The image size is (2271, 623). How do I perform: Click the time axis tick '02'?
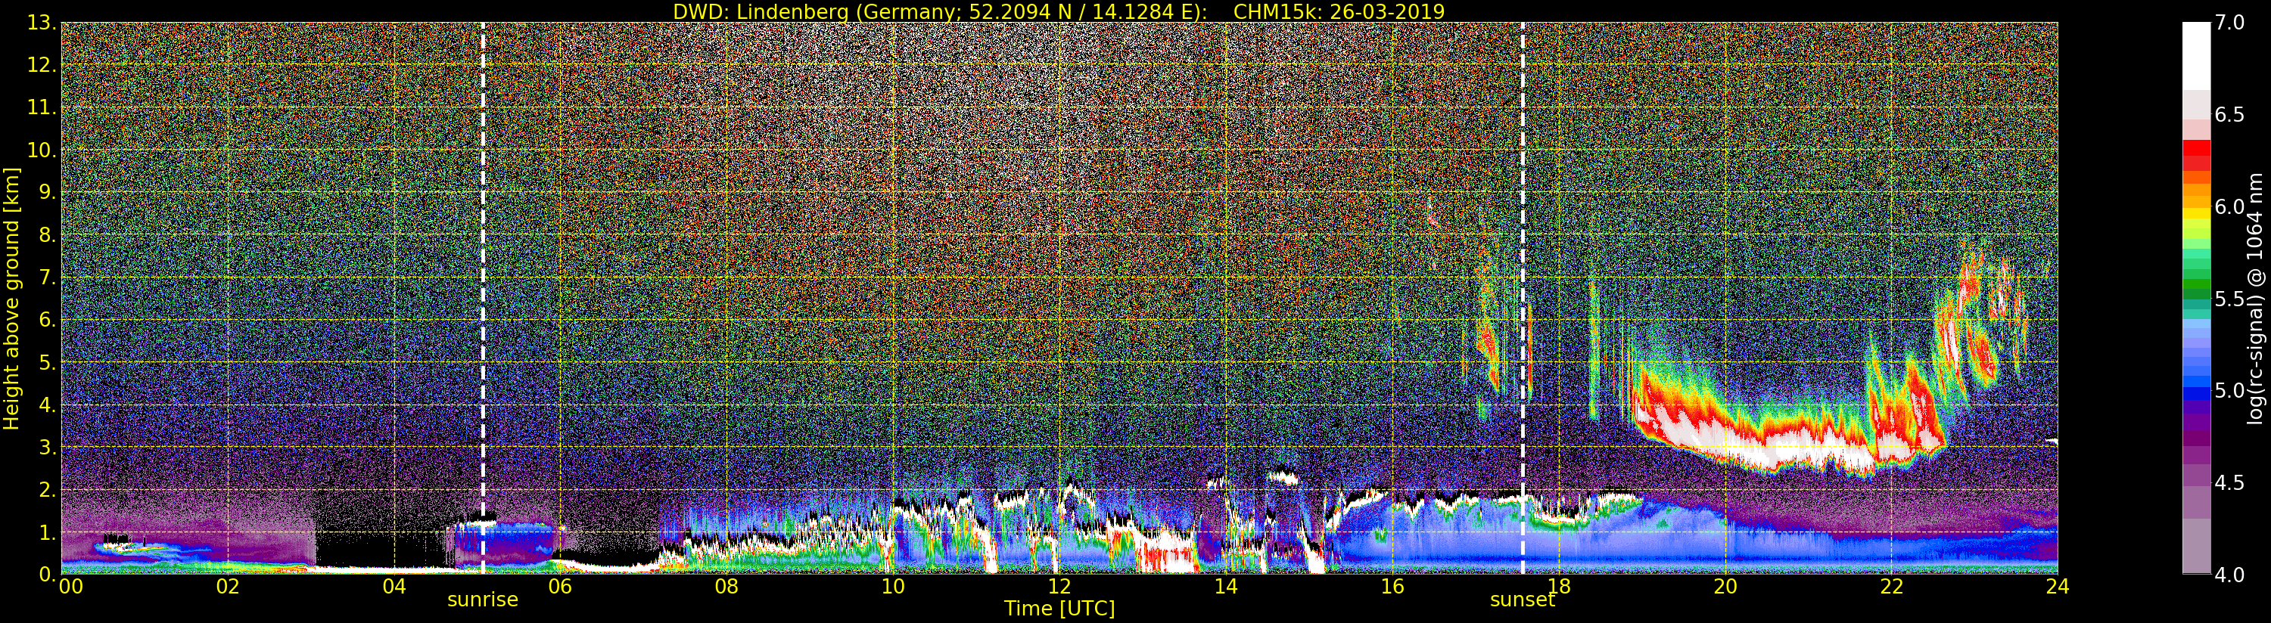(228, 586)
